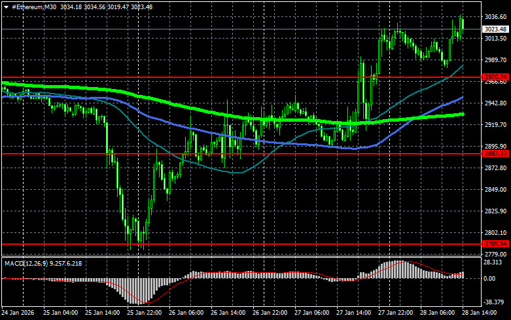This screenshot has height=320, width=511.
Task: Click the tallest MACD histogram bars peak
Action: 396,264
